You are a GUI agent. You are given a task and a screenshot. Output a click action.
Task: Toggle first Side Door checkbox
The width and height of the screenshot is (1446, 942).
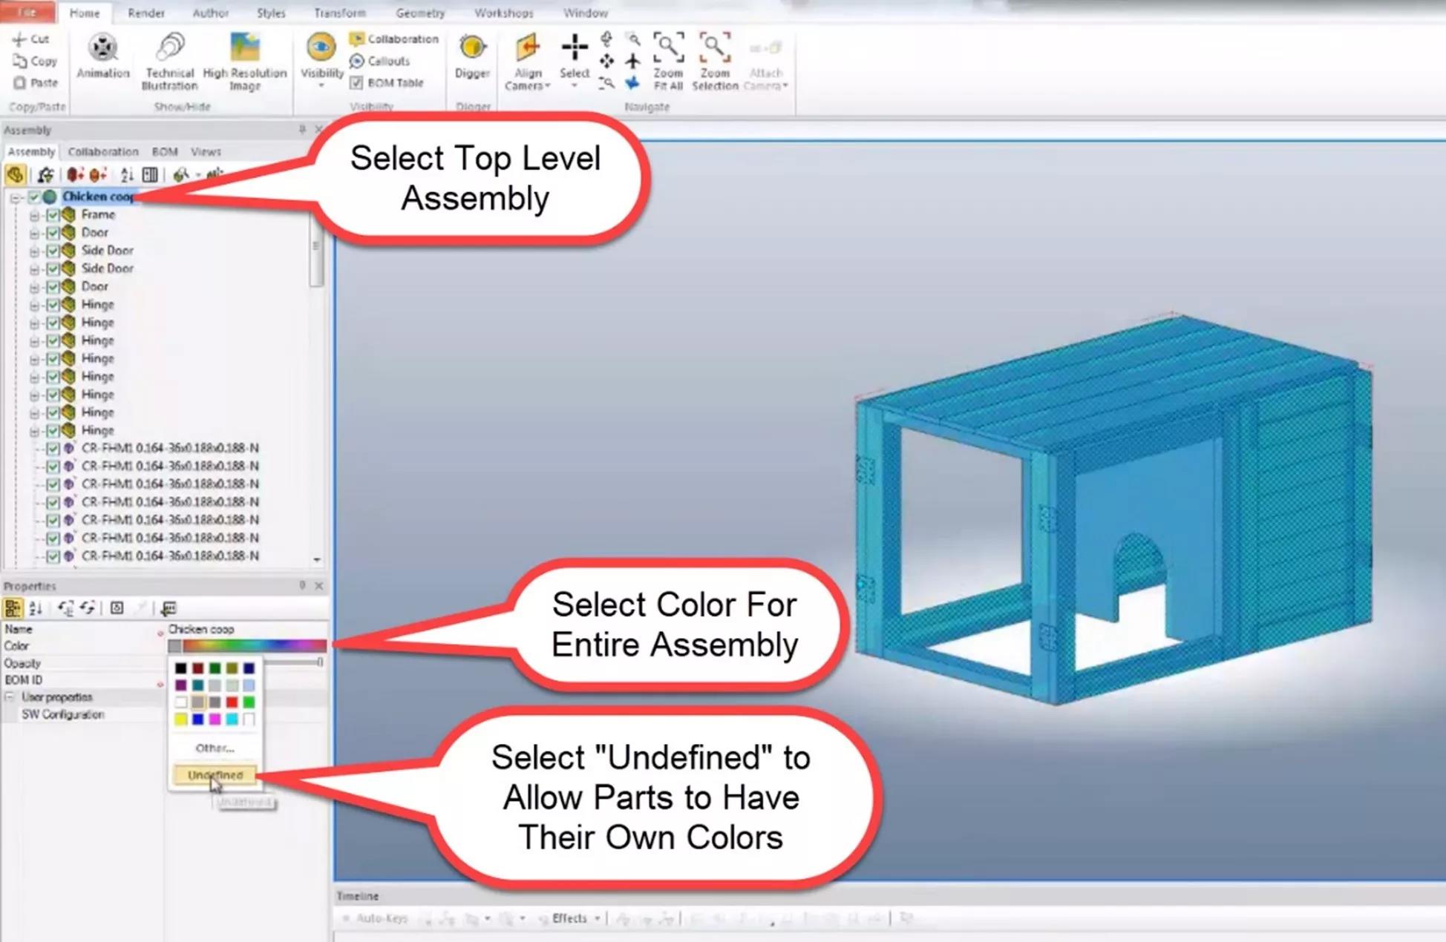53,251
